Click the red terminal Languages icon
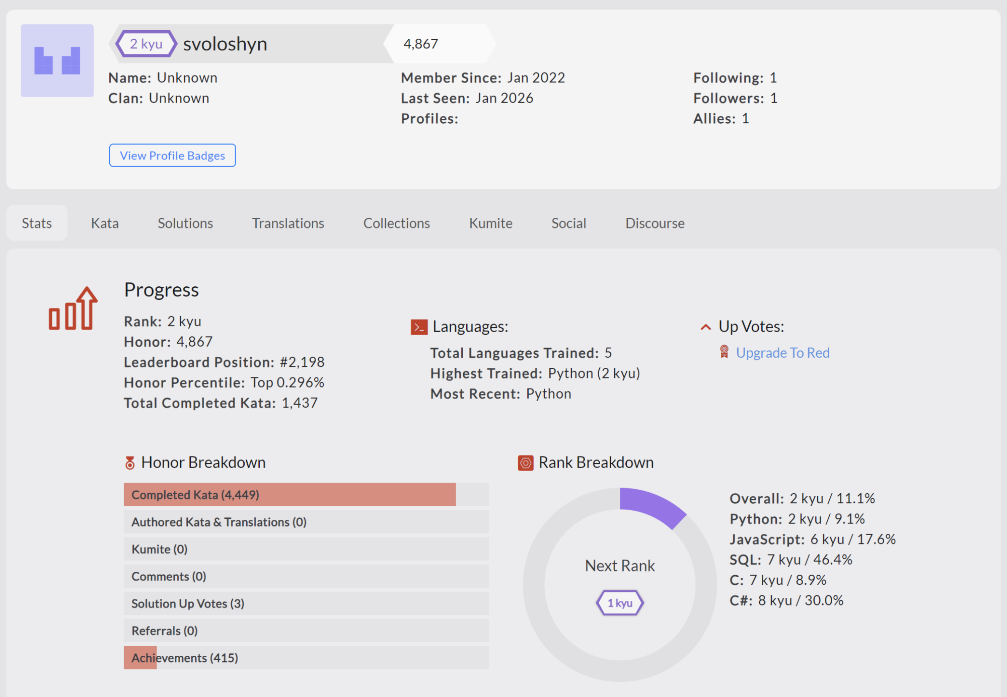The width and height of the screenshot is (1007, 697). pyautogui.click(x=418, y=327)
